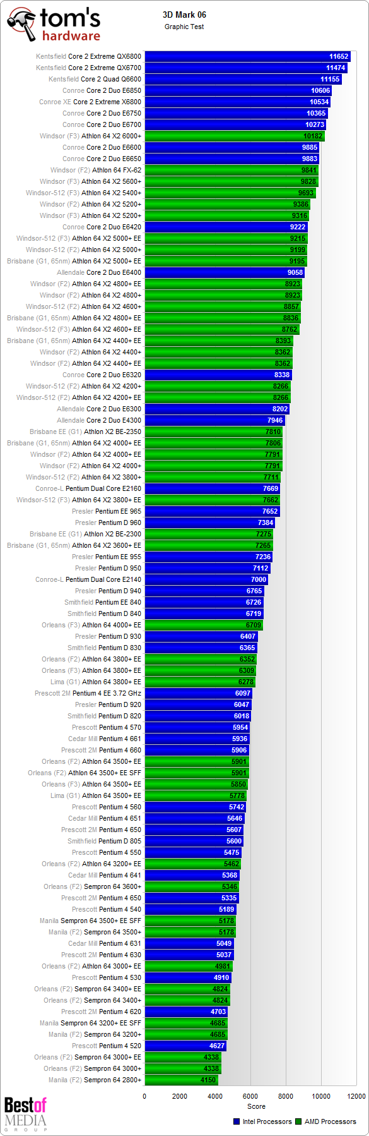Click the 'Core 2 Duo E6420' label
The height and width of the screenshot is (1136, 369).
point(114,227)
